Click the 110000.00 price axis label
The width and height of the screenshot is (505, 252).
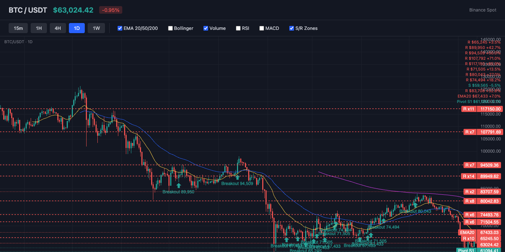pos(491,126)
